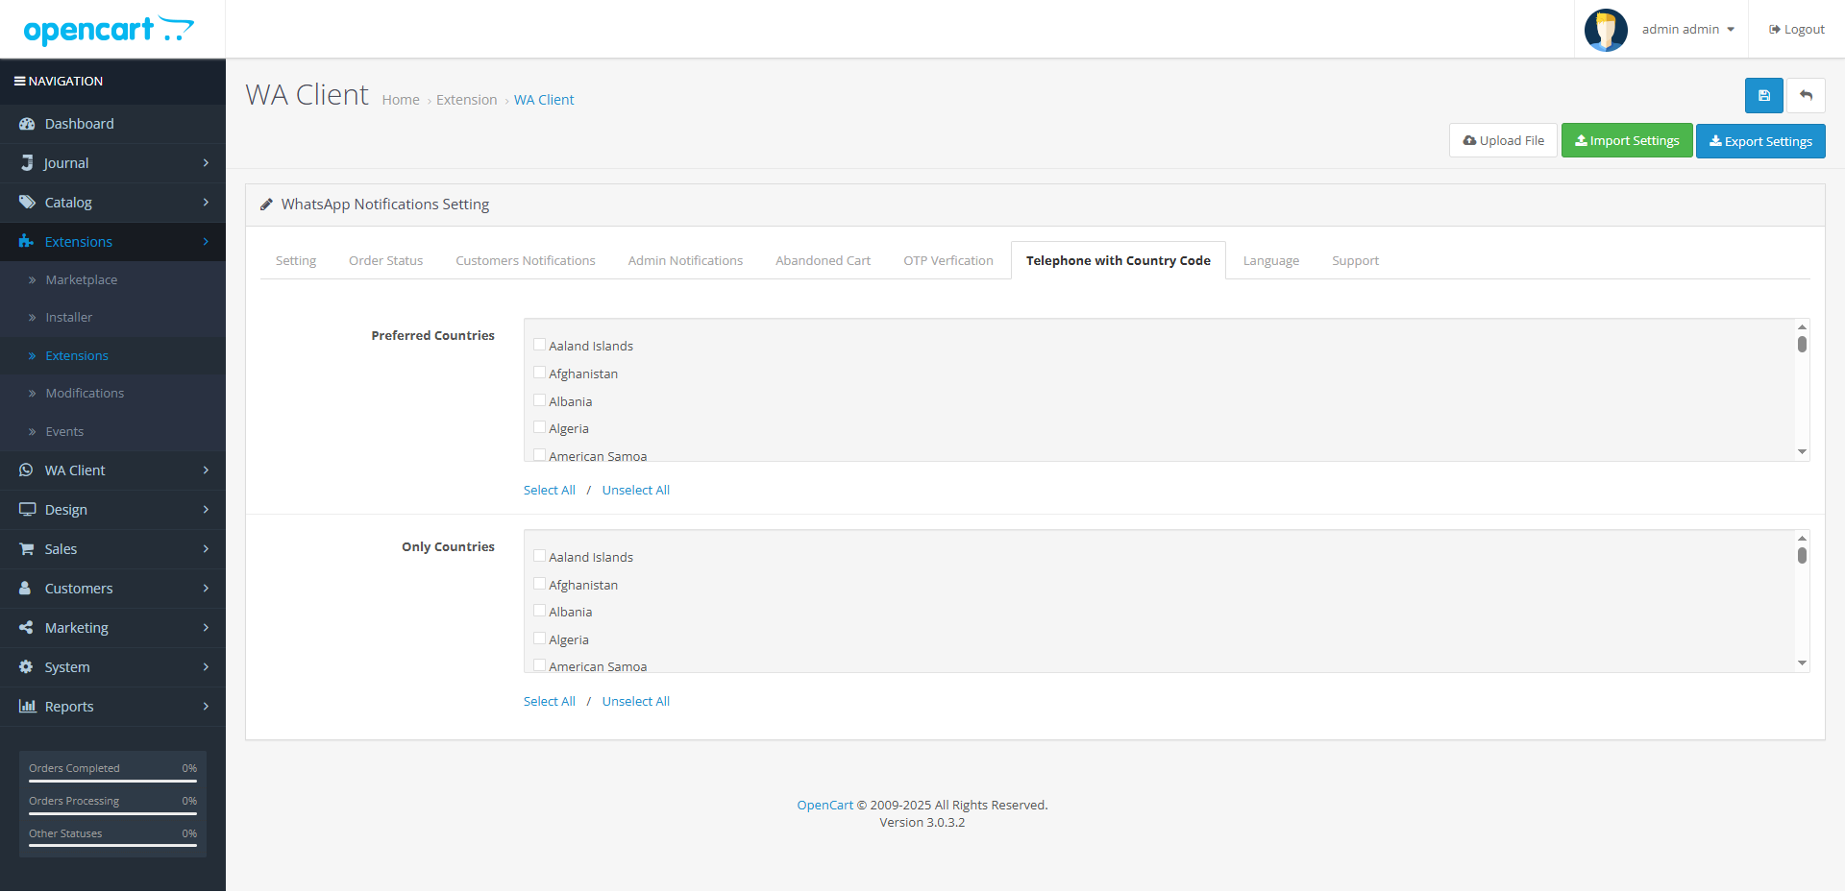Check Albania in Only Countries list

(x=539, y=611)
